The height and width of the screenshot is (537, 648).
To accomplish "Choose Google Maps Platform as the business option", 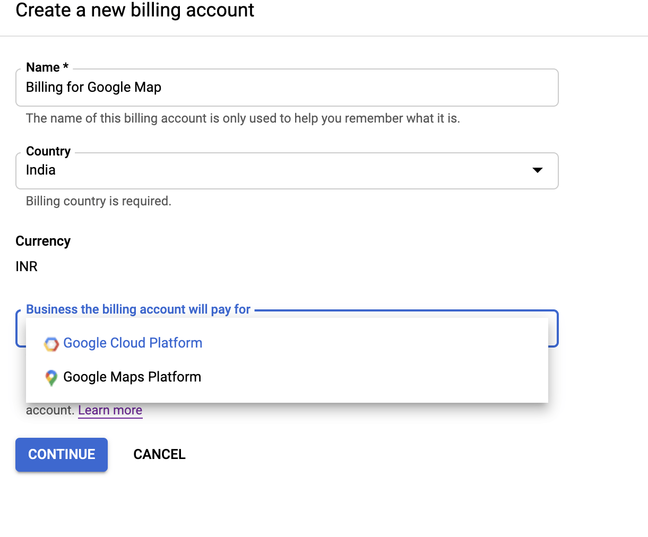I will 132,377.
